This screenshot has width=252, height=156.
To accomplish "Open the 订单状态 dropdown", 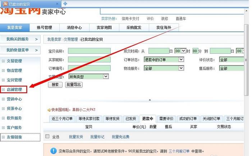I will (x=164, y=60).
